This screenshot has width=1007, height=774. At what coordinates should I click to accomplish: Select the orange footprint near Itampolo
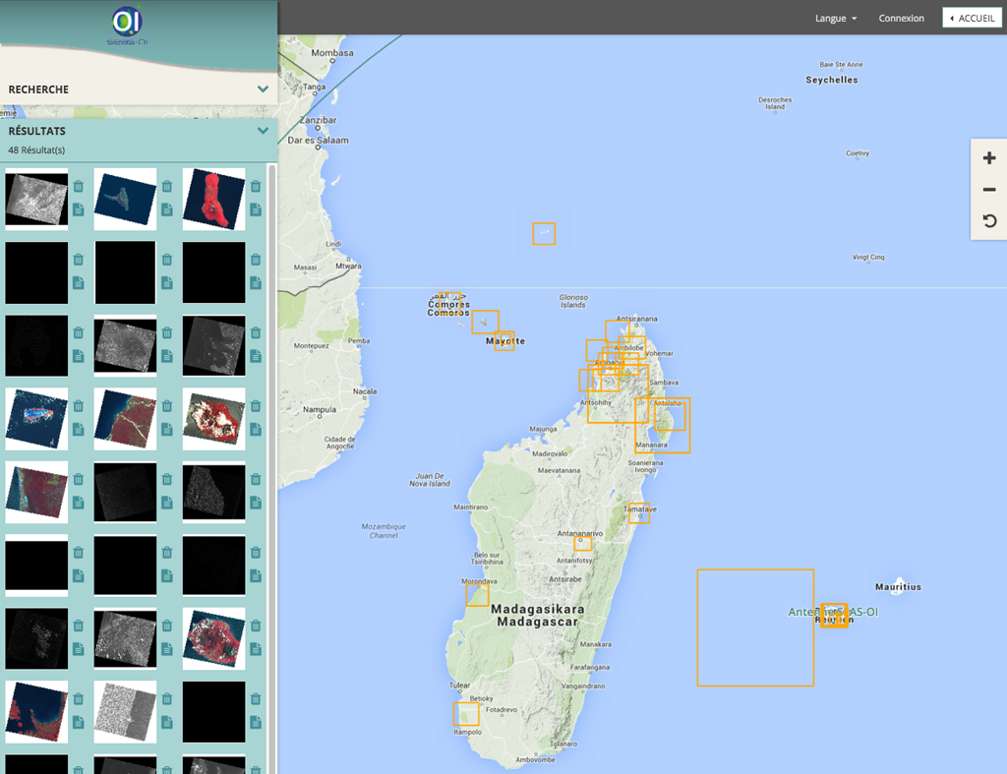(x=466, y=714)
